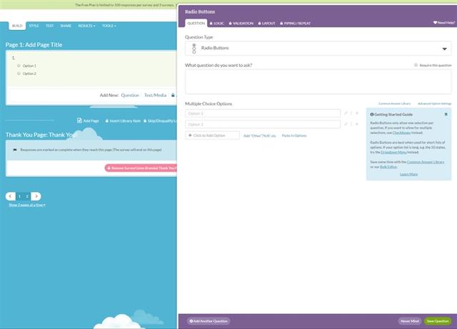Click the Insert Library Item lock icon
Viewport: 457px width, 329px height.
(105, 120)
